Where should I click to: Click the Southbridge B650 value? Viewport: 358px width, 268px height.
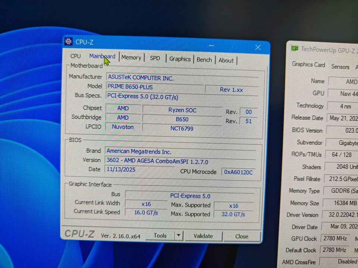click(x=182, y=119)
